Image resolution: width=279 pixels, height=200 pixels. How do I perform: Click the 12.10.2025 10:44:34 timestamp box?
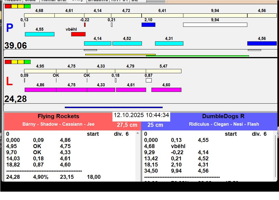pyautogui.click(x=141, y=115)
